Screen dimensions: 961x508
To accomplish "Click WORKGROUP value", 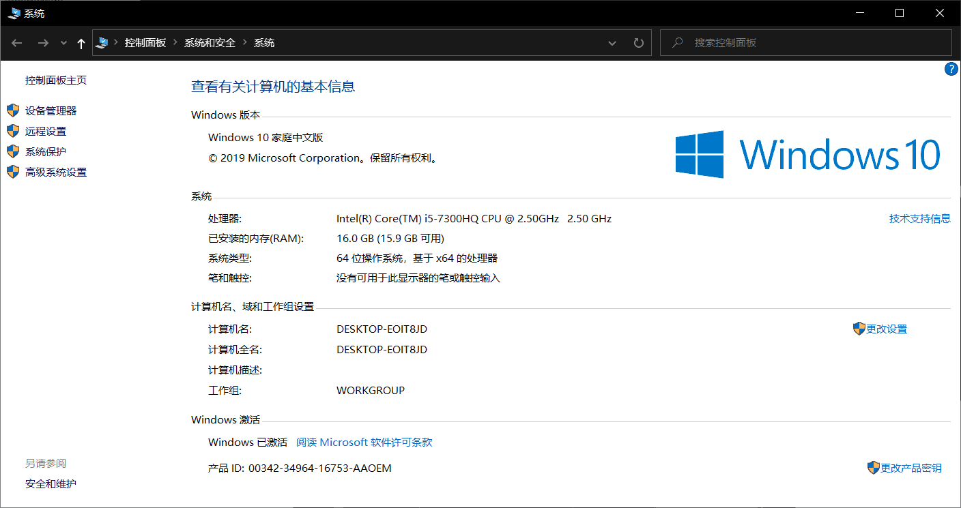I will (x=371, y=391).
